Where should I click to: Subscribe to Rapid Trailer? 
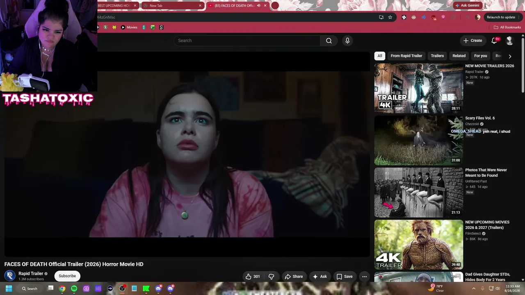click(67, 276)
